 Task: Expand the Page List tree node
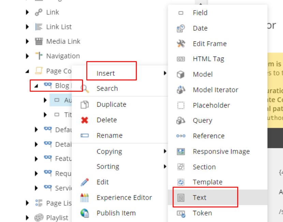coord(27,203)
